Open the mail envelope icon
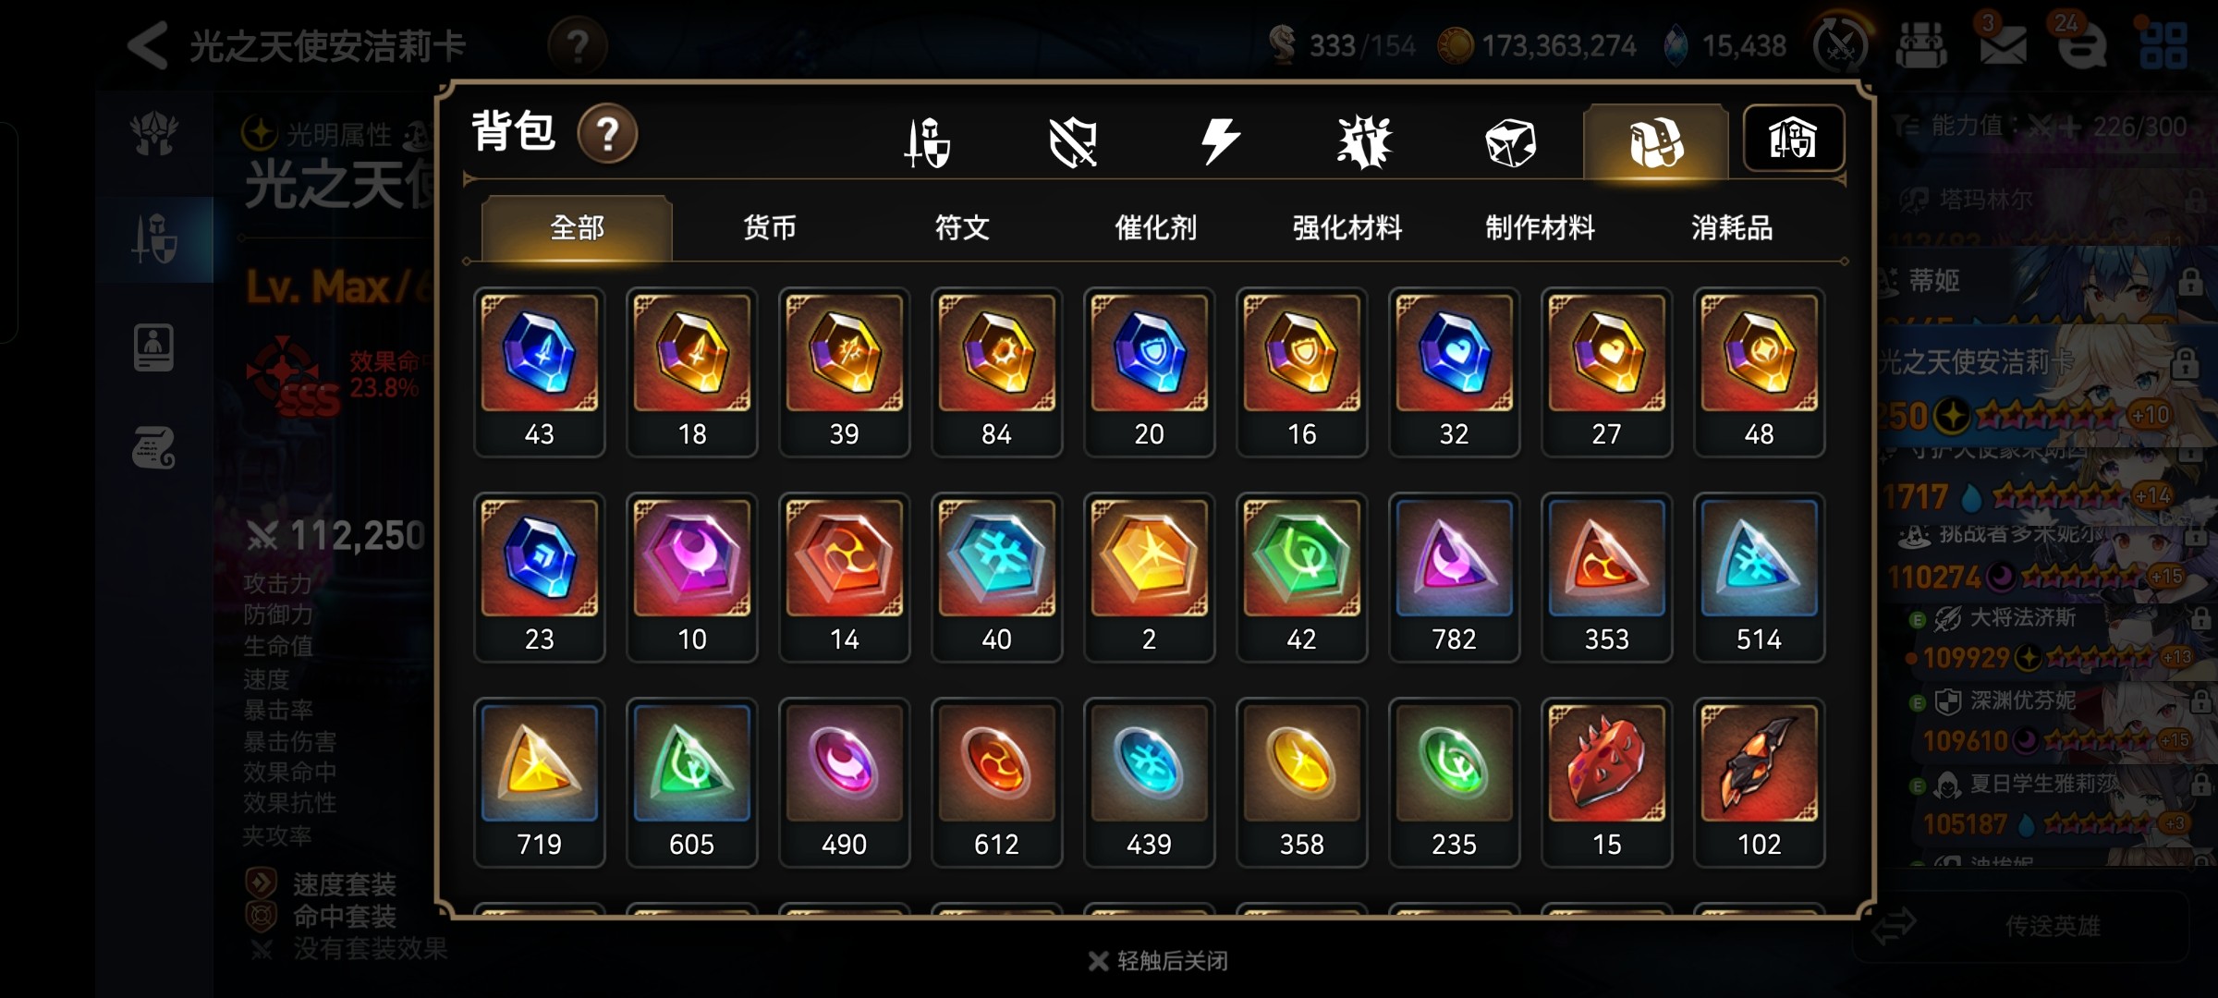Image resolution: width=2218 pixels, height=998 pixels. coord(2003,43)
